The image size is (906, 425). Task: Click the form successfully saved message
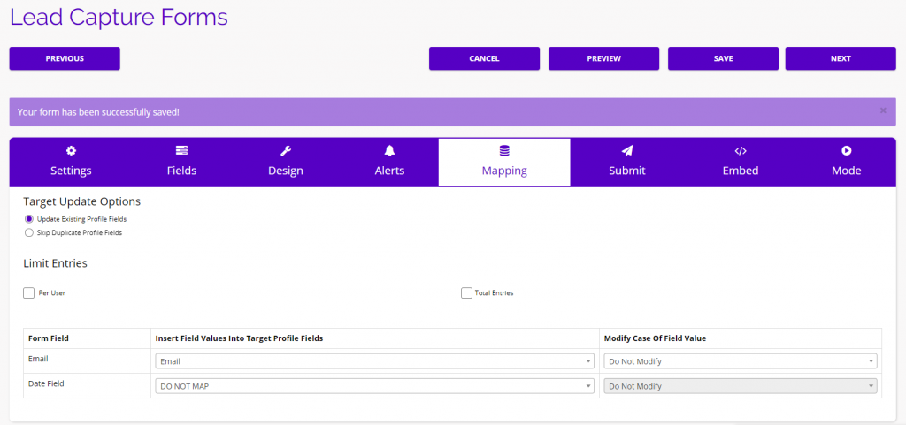pos(99,112)
